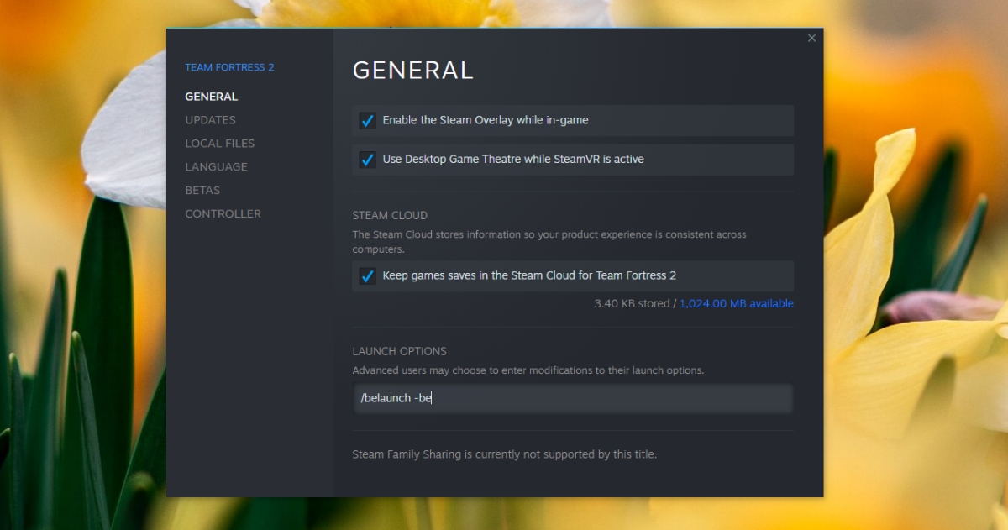Click the STEAM CLOUD section heading
The height and width of the screenshot is (530, 1008).
coord(390,216)
